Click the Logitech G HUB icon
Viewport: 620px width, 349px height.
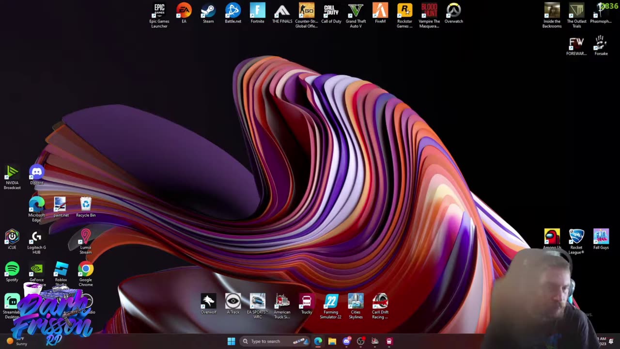[x=37, y=242]
